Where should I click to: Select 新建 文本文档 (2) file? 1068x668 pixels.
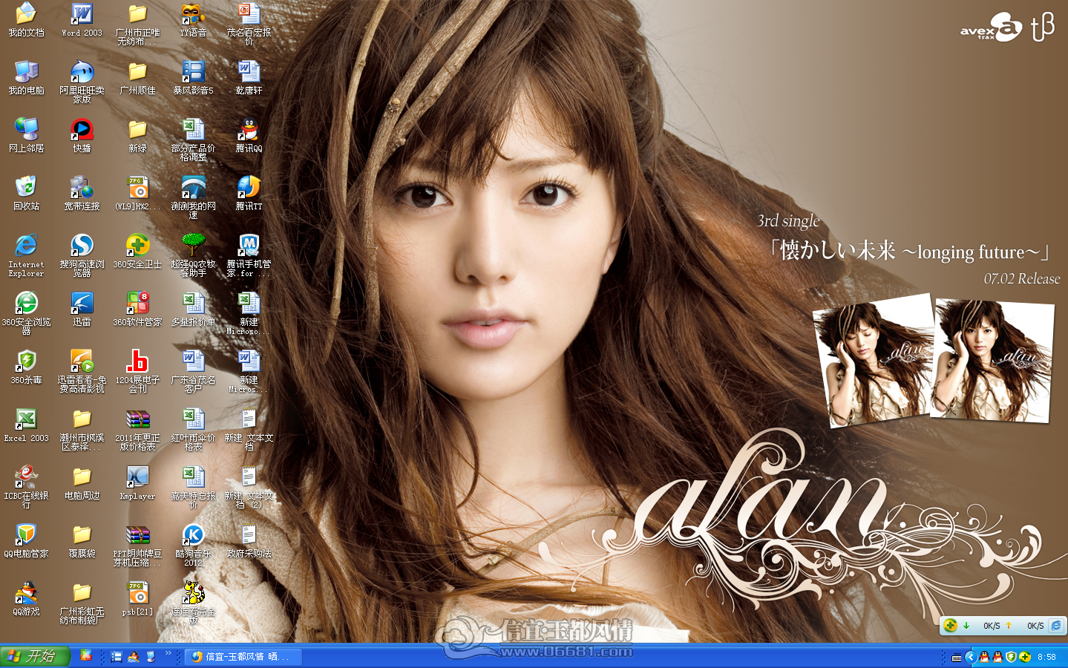249,488
